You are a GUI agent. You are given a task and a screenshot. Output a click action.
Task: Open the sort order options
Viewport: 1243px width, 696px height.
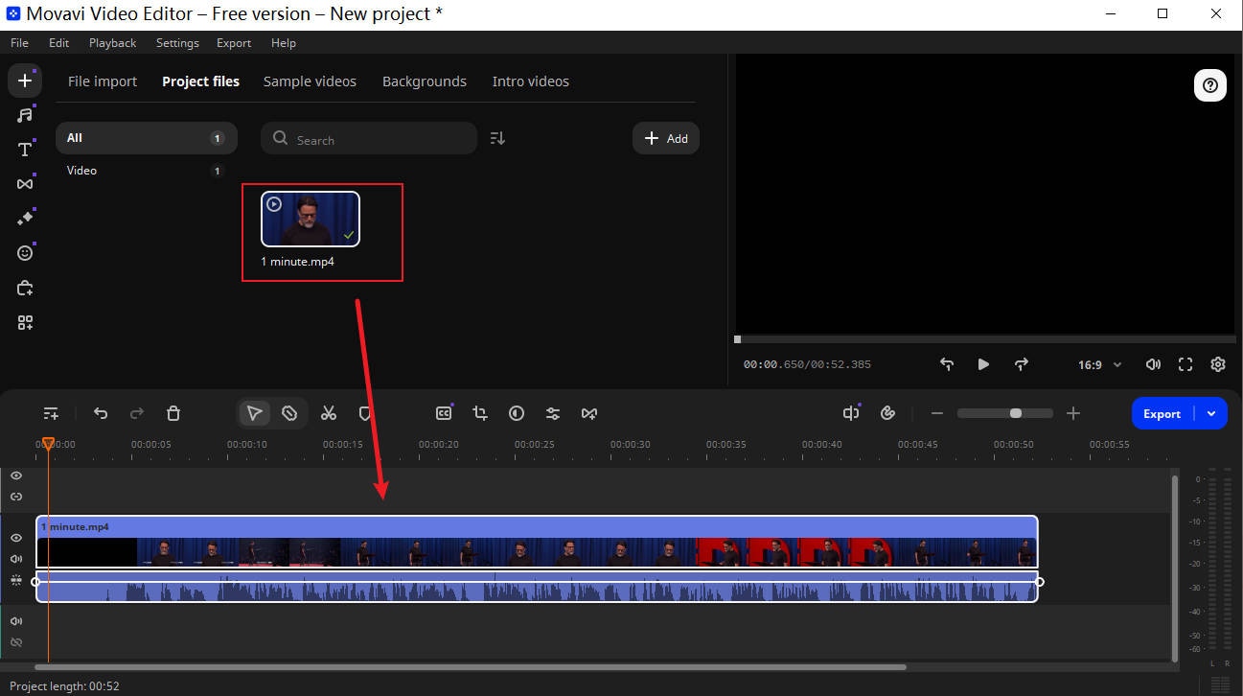pos(497,138)
